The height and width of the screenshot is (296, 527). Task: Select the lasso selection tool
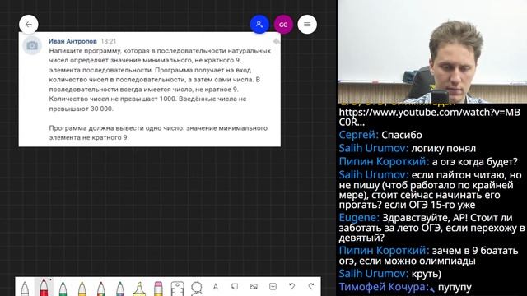pos(196,289)
